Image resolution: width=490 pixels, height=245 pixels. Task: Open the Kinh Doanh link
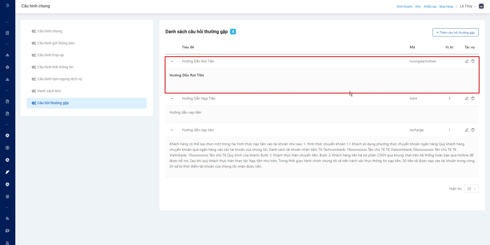pos(404,7)
